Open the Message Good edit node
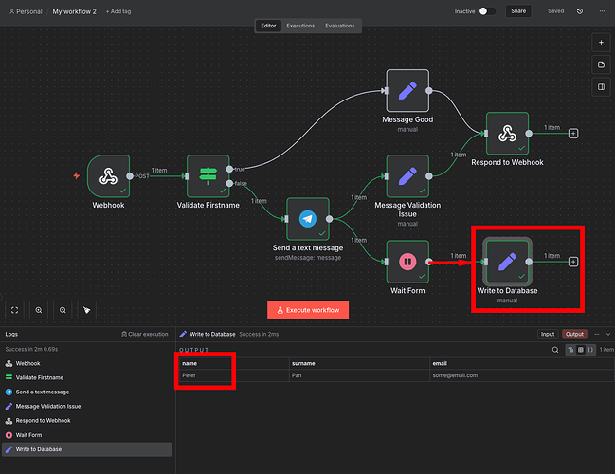Image resolution: width=615 pixels, height=474 pixels. click(407, 91)
